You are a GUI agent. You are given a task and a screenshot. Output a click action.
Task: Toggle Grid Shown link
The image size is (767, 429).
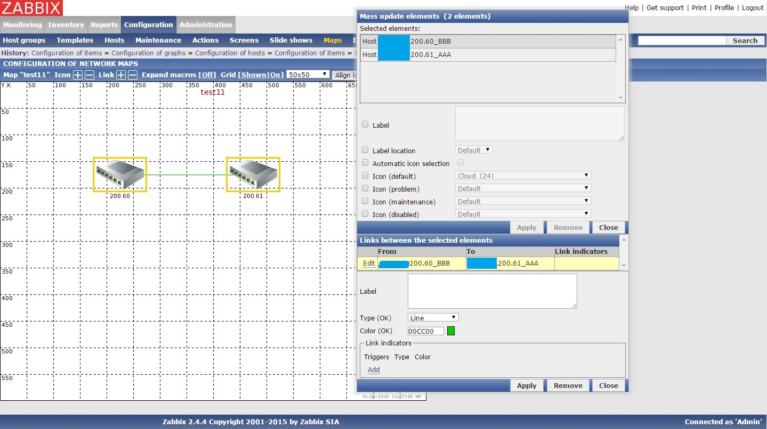click(253, 75)
